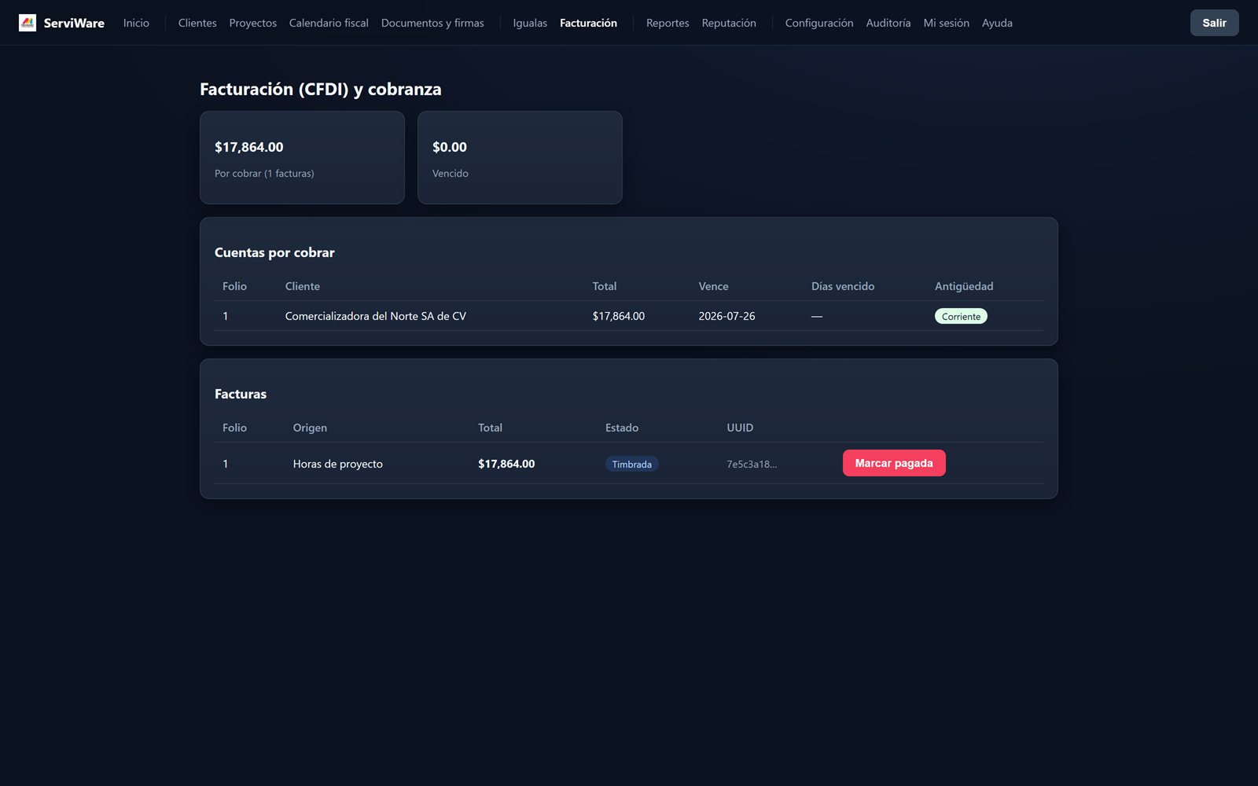Click Horas de proyecto origin cell
Viewport: 1258px width, 786px height.
click(338, 464)
